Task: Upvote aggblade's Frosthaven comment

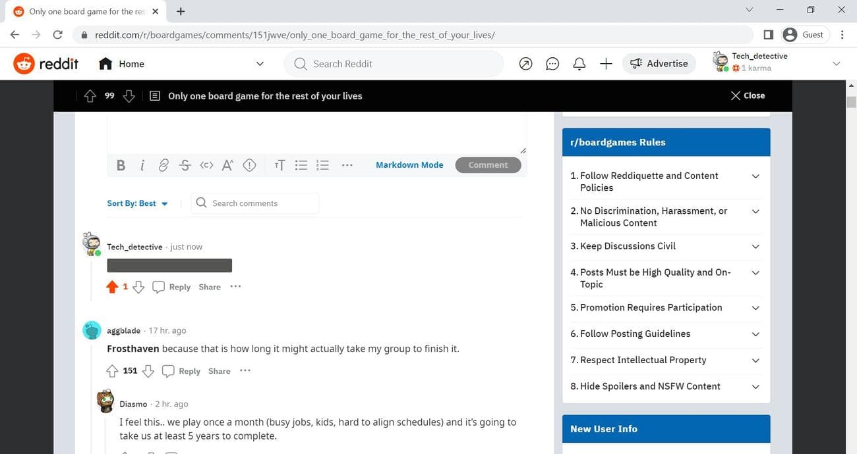Action: (x=112, y=371)
